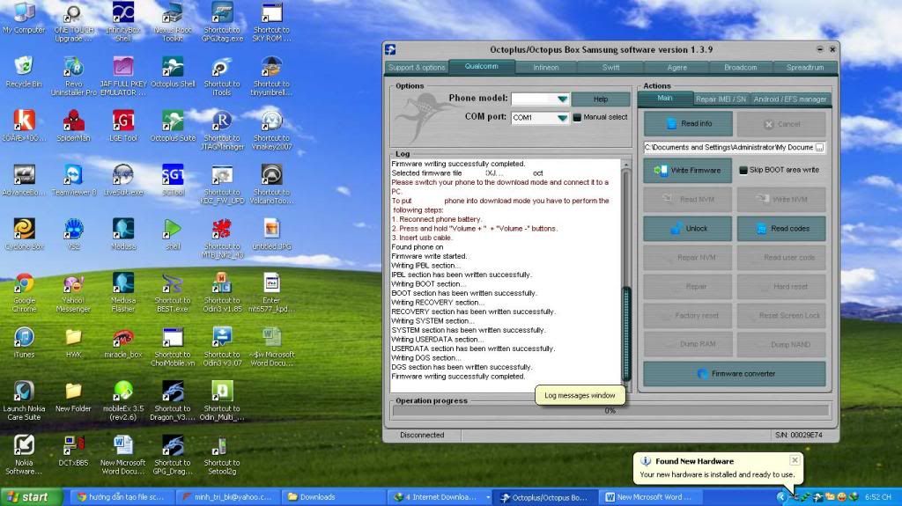Select the Main actions tab
The height and width of the screenshot is (506, 902).
tap(665, 99)
